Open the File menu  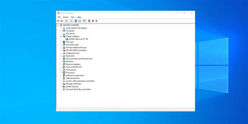tap(59, 17)
